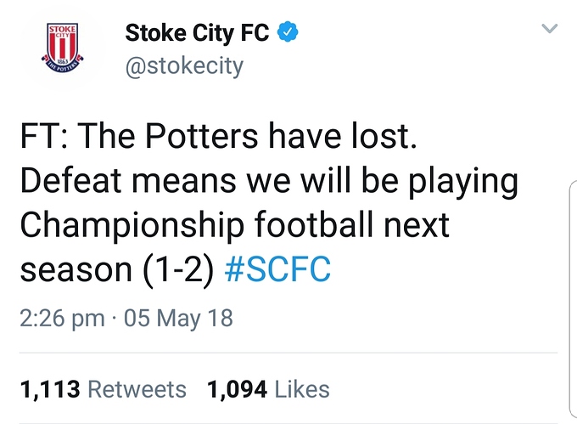The width and height of the screenshot is (577, 424).
Task: Open the Likes label list
Action: tap(302, 389)
